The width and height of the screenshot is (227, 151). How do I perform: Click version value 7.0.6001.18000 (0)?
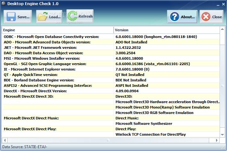[x=132, y=69]
